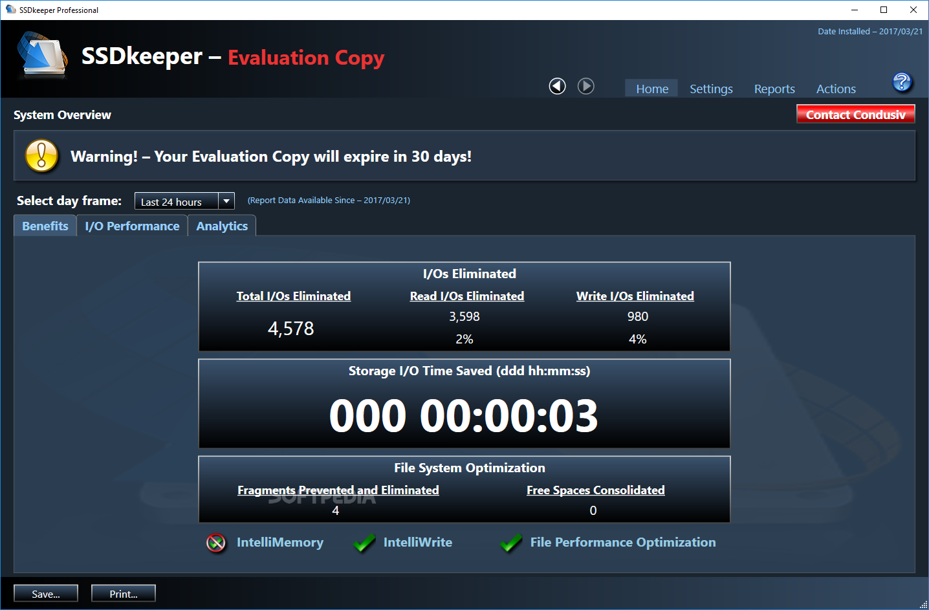Click the Storage I/O Time Saved heading
Screen dimensions: 929x610
coord(469,371)
